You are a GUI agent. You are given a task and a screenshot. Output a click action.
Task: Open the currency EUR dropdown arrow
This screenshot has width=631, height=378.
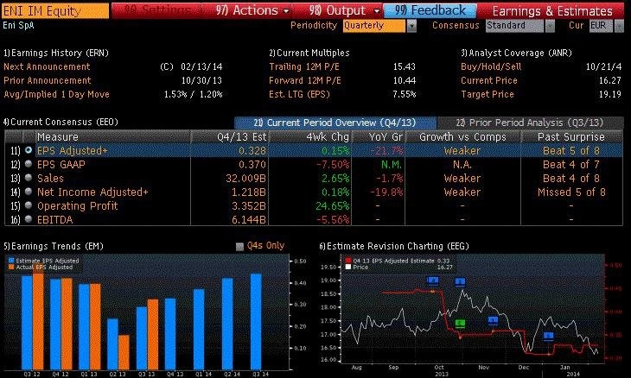coord(619,26)
